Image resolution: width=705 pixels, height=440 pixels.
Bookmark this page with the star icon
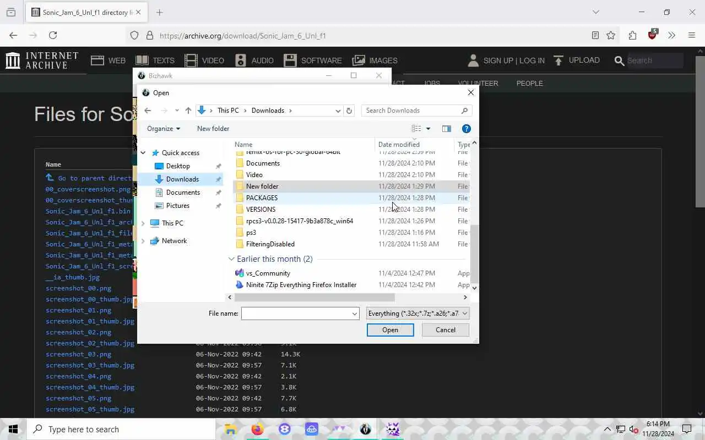pos(611,35)
